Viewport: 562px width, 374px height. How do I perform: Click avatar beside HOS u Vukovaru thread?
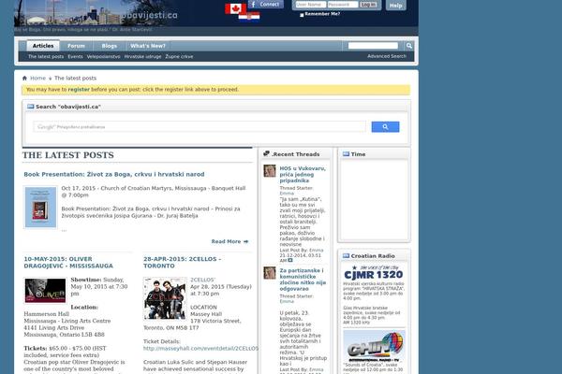click(270, 171)
